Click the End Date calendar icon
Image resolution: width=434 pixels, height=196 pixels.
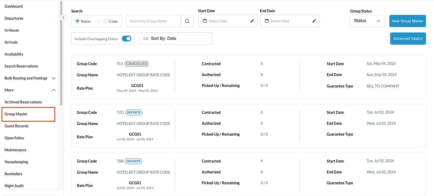click(x=267, y=21)
